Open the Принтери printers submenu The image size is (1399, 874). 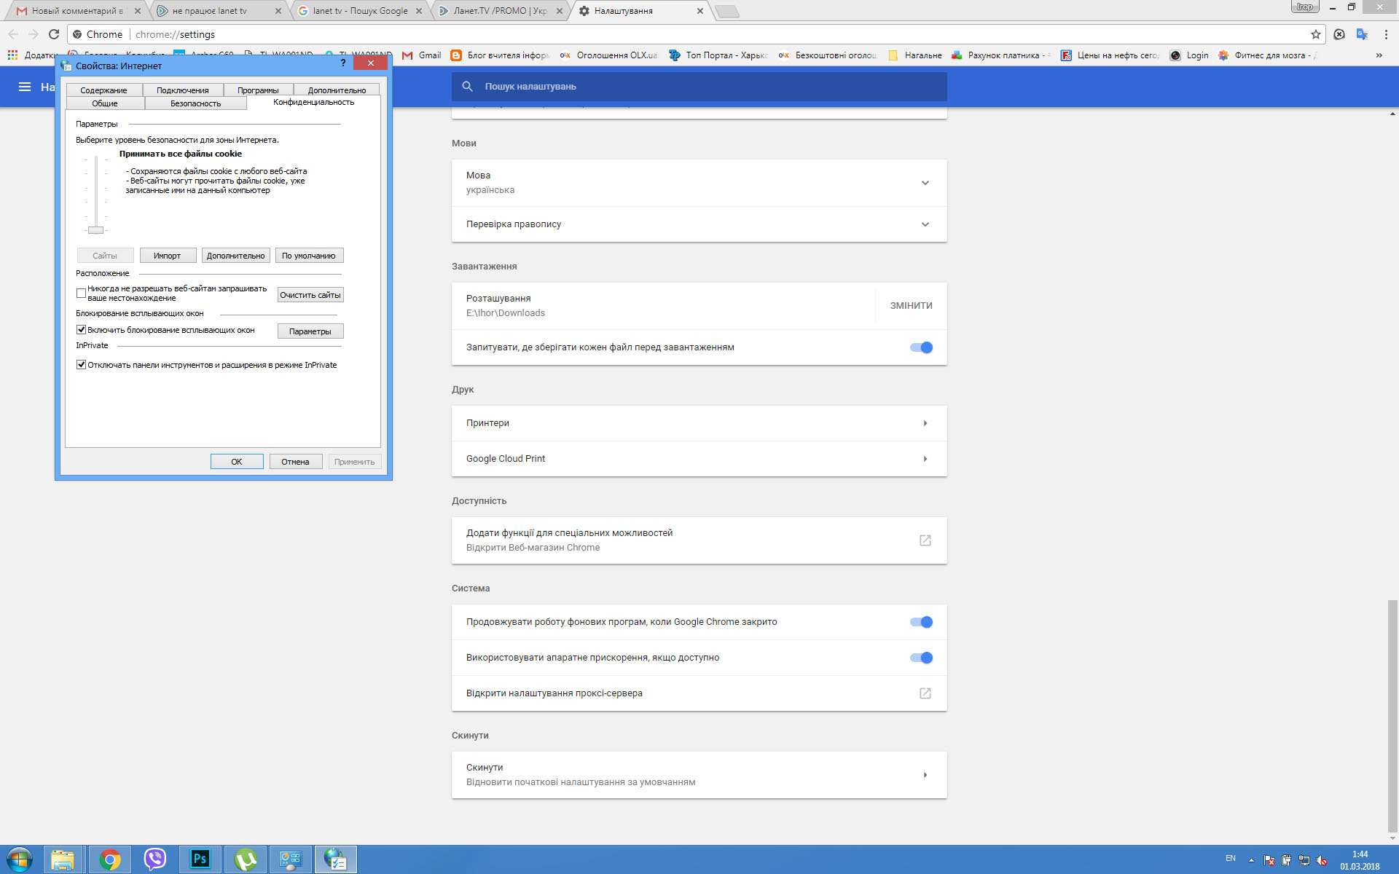[925, 423]
